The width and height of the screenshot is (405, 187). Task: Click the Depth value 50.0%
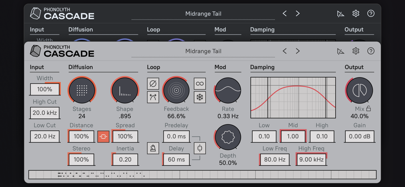click(228, 163)
